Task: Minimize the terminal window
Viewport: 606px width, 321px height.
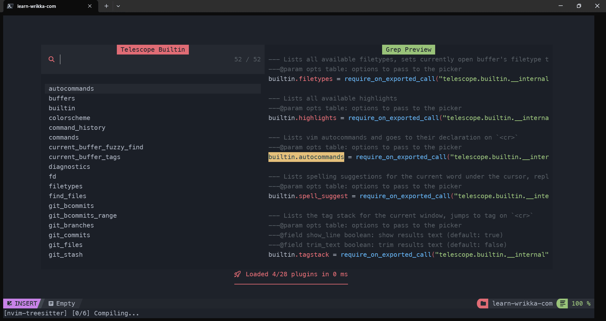Action: tap(561, 6)
